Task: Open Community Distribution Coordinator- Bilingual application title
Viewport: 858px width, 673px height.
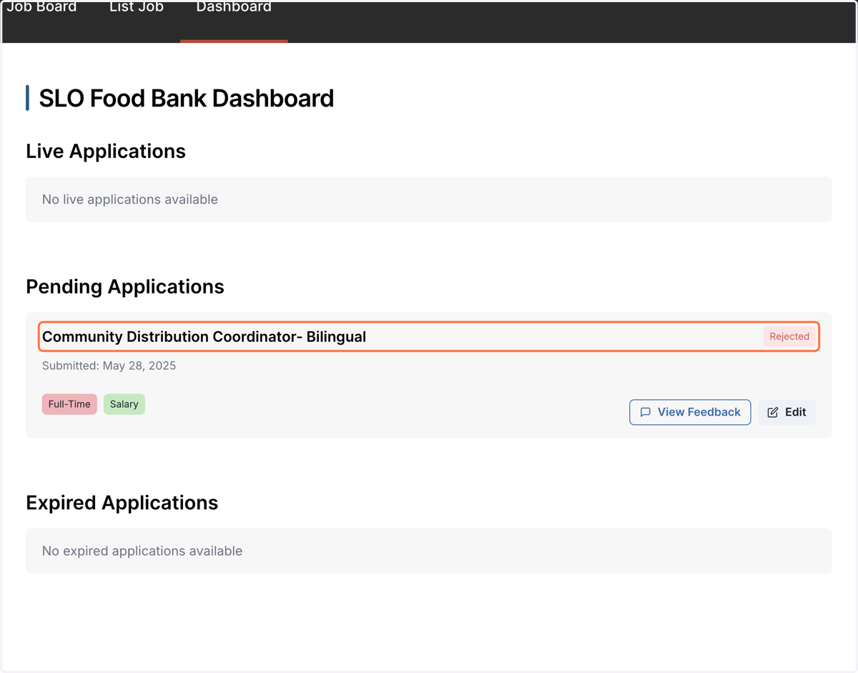Action: pyautogui.click(x=204, y=337)
